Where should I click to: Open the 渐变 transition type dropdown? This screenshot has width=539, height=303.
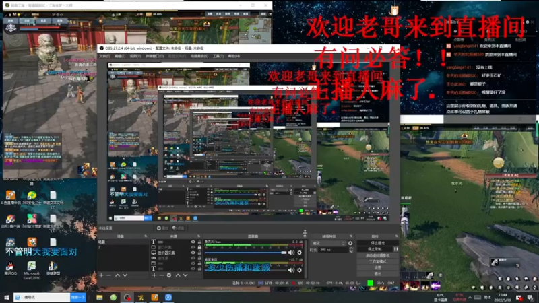click(x=328, y=243)
